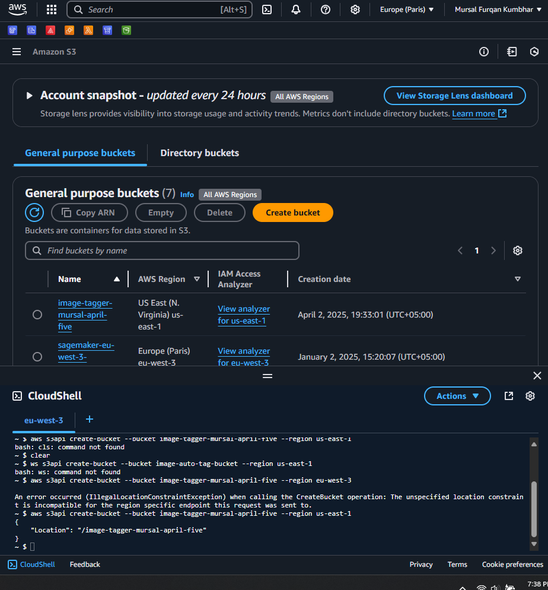The image size is (548, 590).
Task: Open the second blue database favorite shortcut
Action: (31, 30)
